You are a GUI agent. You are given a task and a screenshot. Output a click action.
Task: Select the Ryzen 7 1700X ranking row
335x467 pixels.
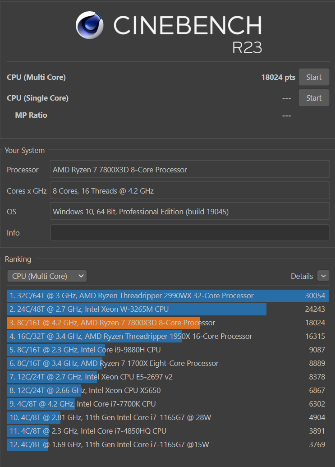click(x=168, y=363)
